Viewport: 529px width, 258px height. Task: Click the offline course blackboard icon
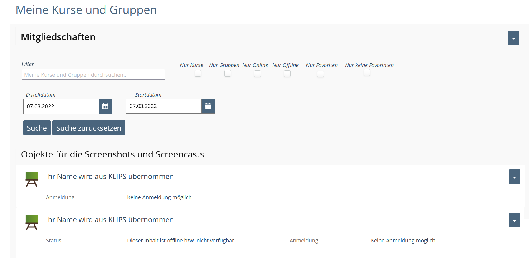tap(31, 222)
